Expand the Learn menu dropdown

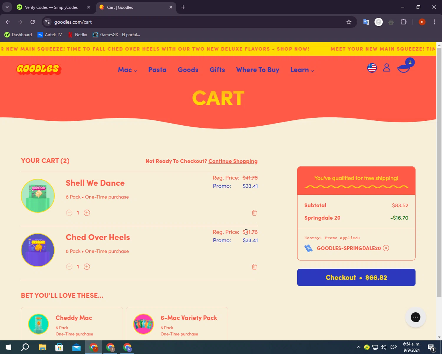(302, 70)
